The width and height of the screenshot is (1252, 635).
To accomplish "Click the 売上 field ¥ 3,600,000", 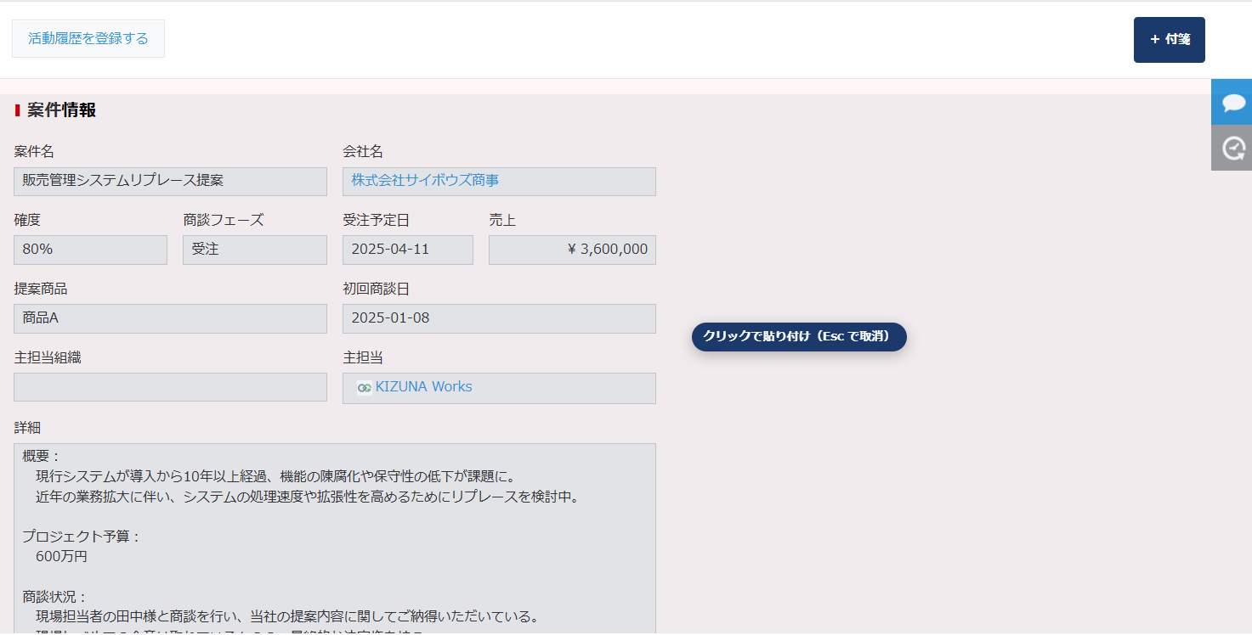I will click(x=572, y=250).
